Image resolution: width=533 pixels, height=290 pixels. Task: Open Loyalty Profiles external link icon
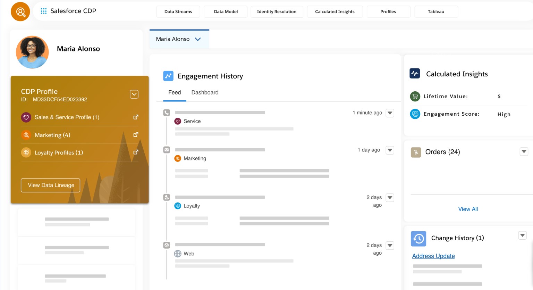coord(136,152)
